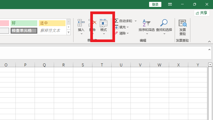Click the Invoice Check (发票查验) icon
213x120 pixels.
[183, 23]
